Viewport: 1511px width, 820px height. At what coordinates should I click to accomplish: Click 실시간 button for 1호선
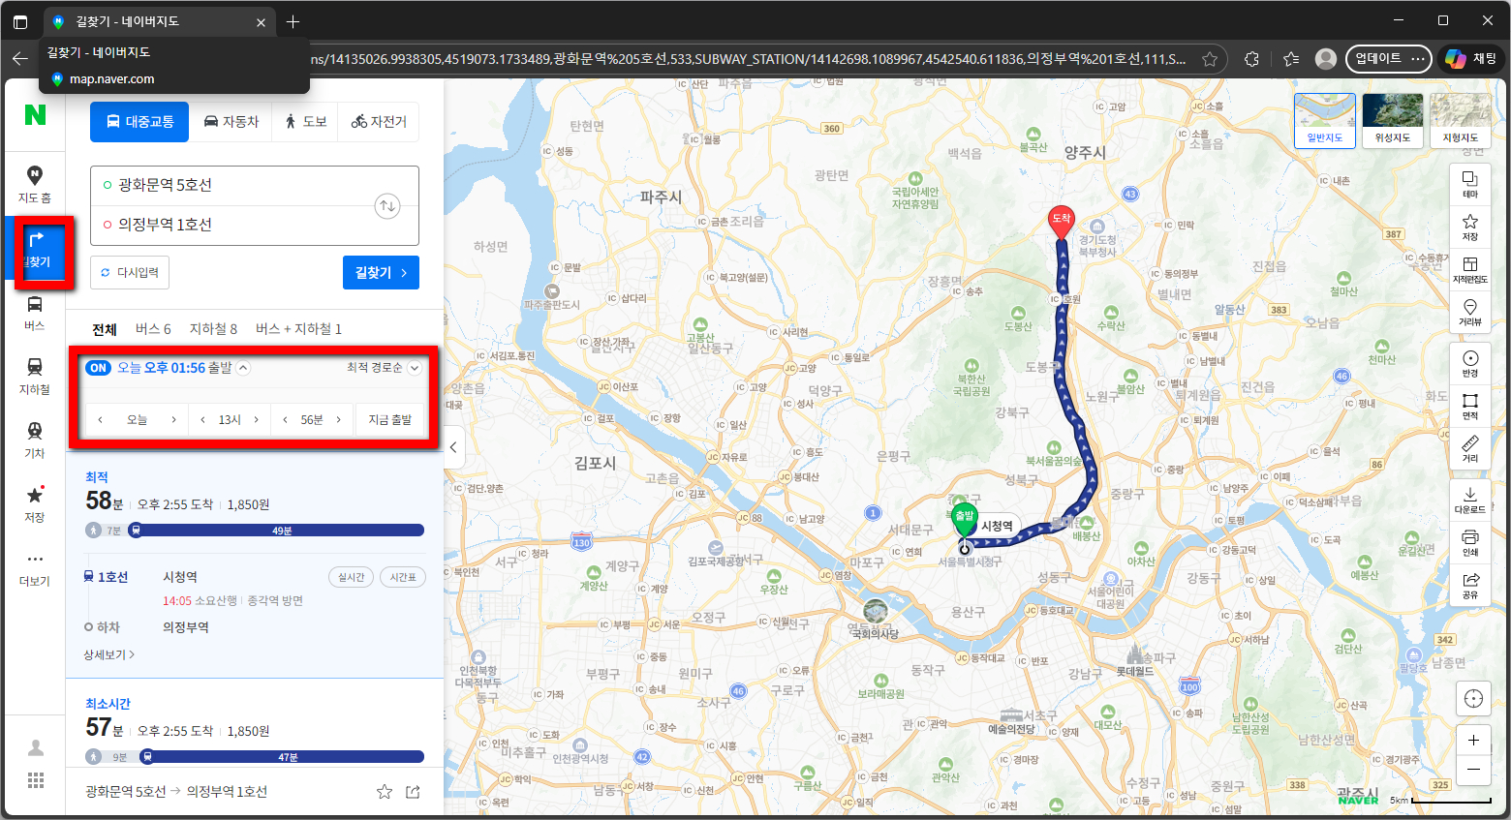(x=351, y=577)
